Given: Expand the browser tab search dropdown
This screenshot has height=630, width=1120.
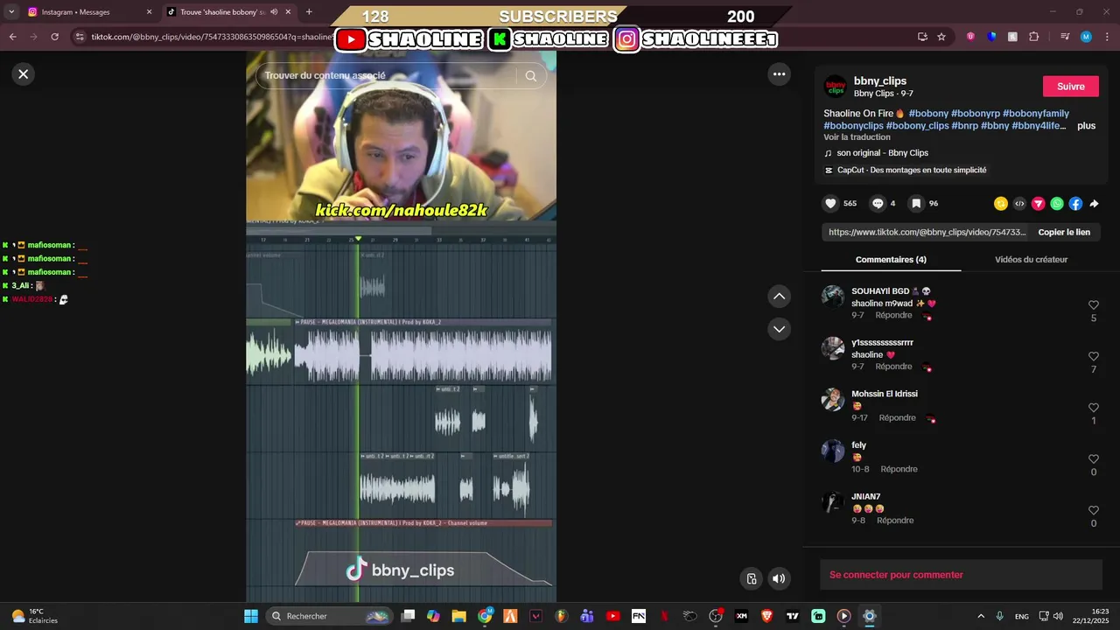Looking at the screenshot, I should tap(11, 12).
